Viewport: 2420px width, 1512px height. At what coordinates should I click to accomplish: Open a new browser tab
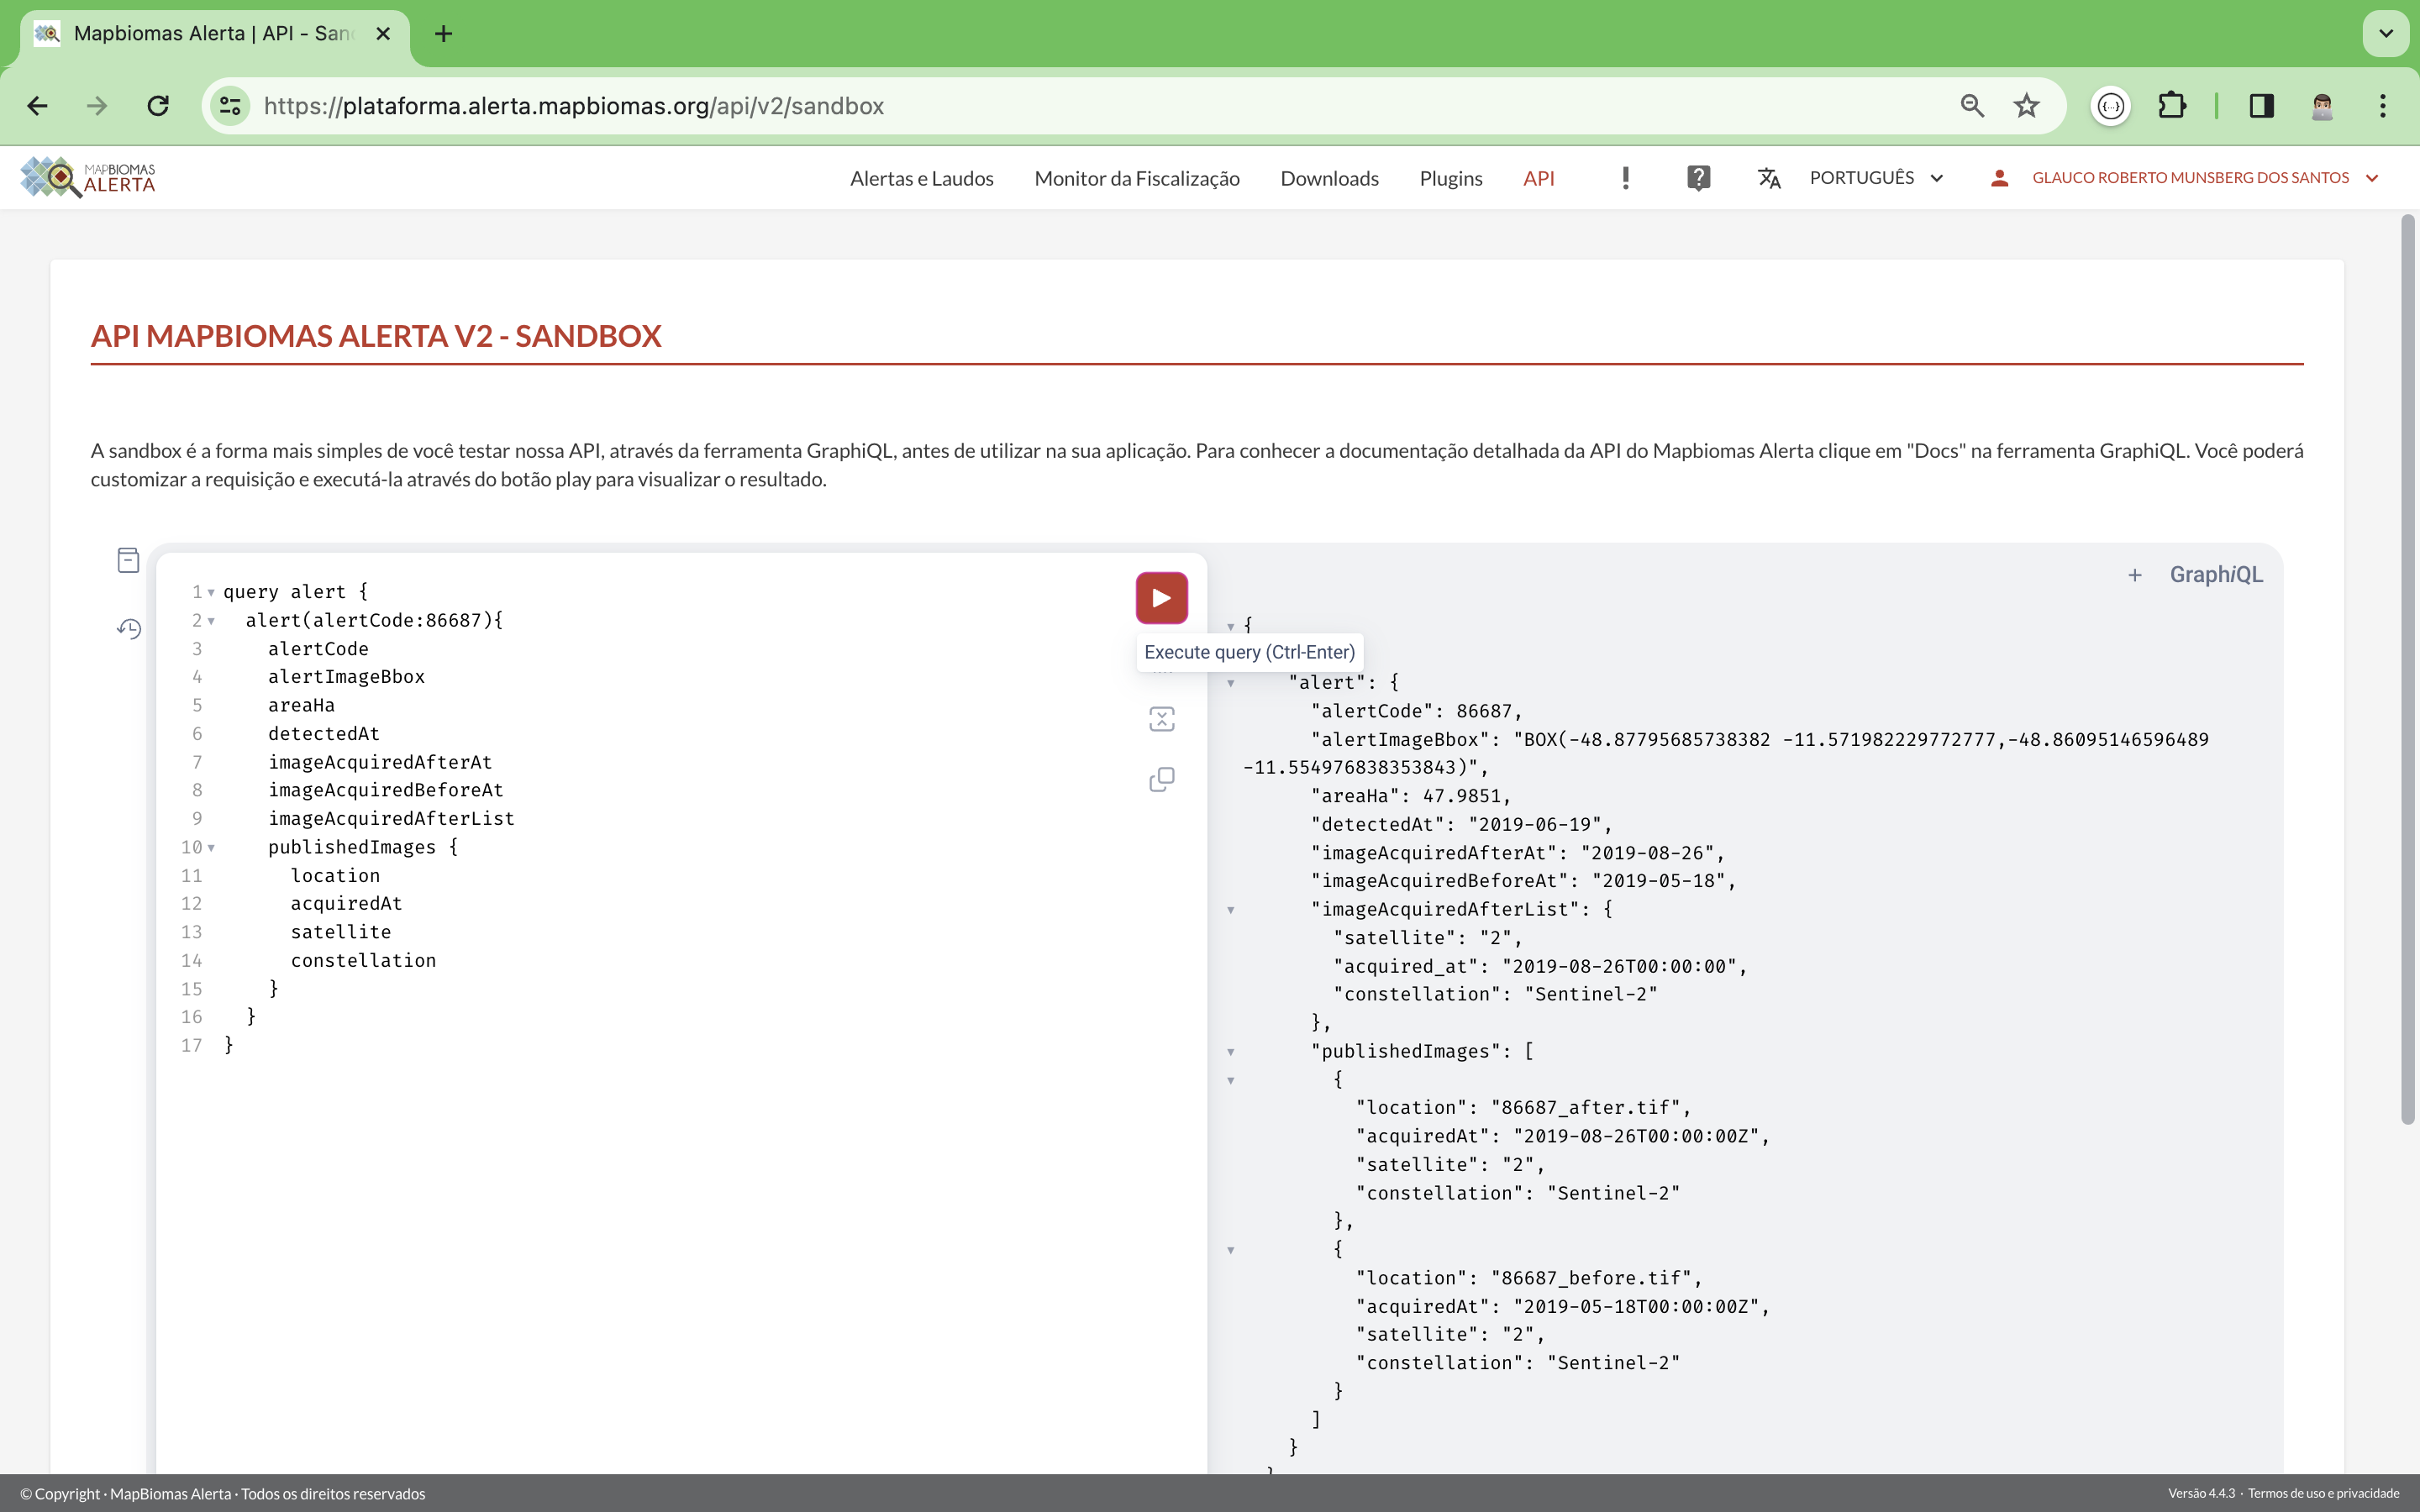tap(444, 34)
